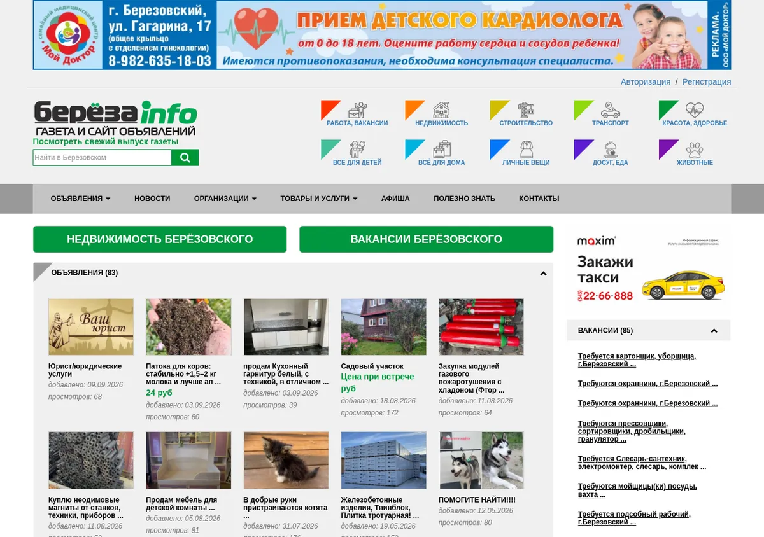Expand the Объявления dropdown in navigation bar
The image size is (764, 537).
pos(80,199)
